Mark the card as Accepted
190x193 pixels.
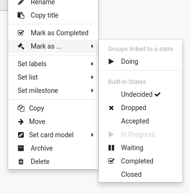(x=140, y=121)
